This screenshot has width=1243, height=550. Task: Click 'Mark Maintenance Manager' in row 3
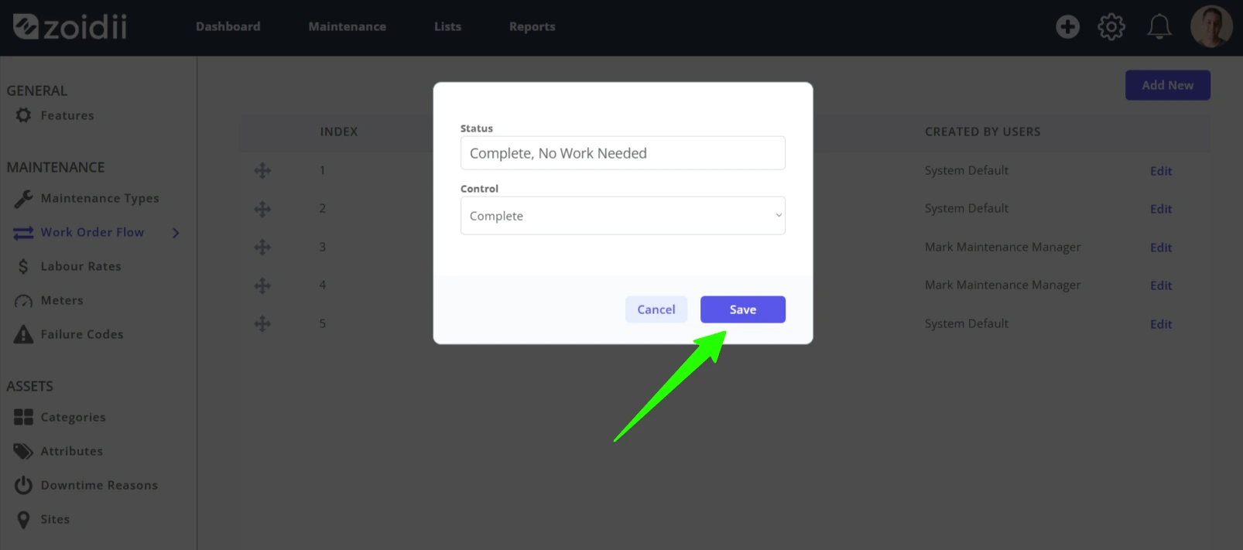[x=1002, y=247]
